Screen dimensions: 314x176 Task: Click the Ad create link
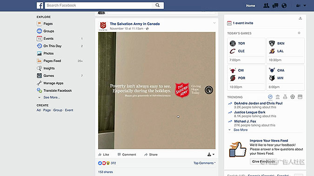pyautogui.click(x=39, y=110)
